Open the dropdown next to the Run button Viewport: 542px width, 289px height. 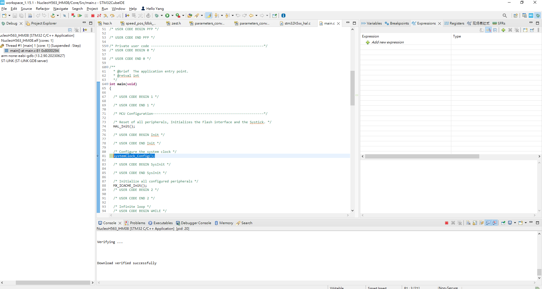173,16
